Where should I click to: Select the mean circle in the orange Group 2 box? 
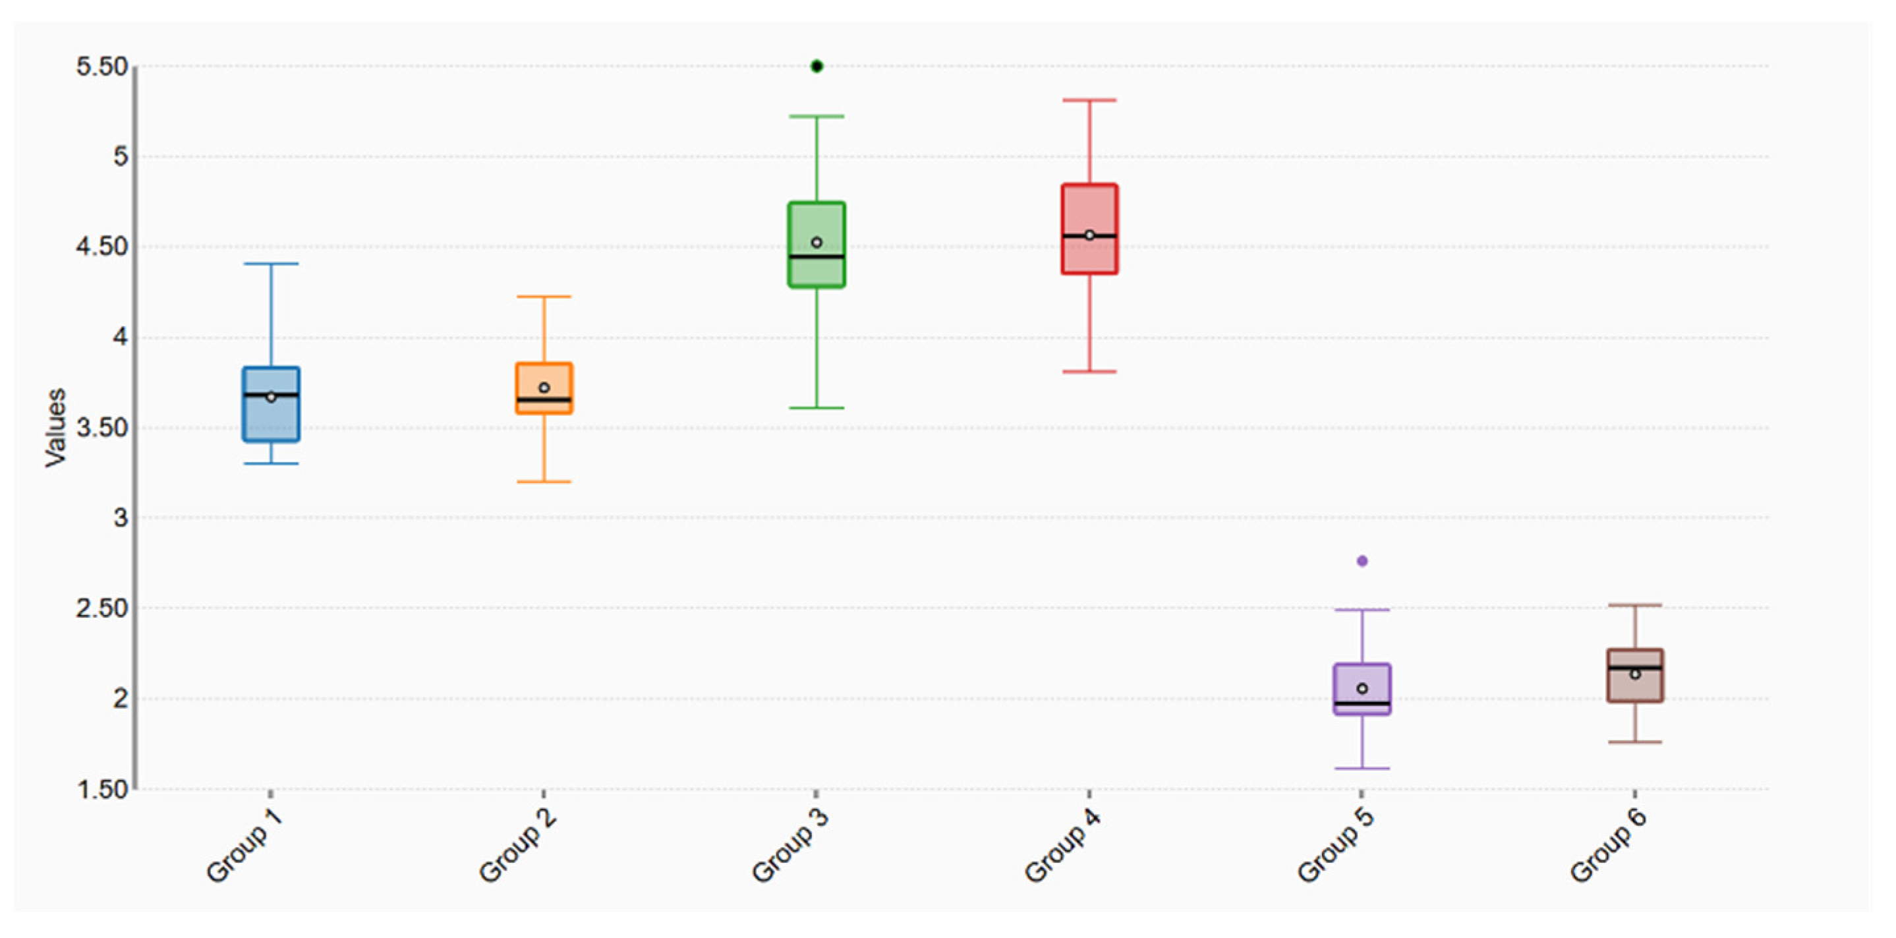click(x=544, y=388)
